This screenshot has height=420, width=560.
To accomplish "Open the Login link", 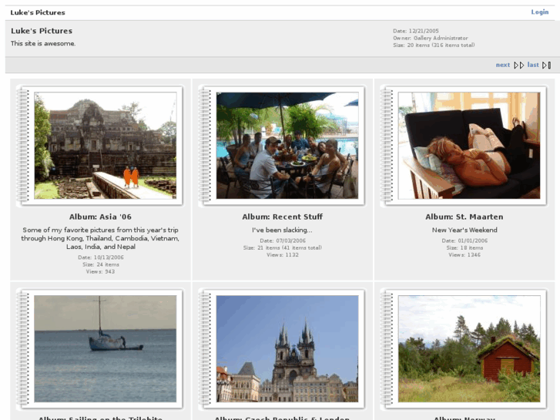I will tap(540, 12).
